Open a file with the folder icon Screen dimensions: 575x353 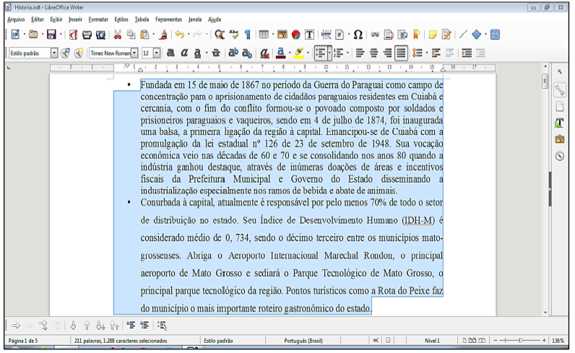click(x=33, y=35)
